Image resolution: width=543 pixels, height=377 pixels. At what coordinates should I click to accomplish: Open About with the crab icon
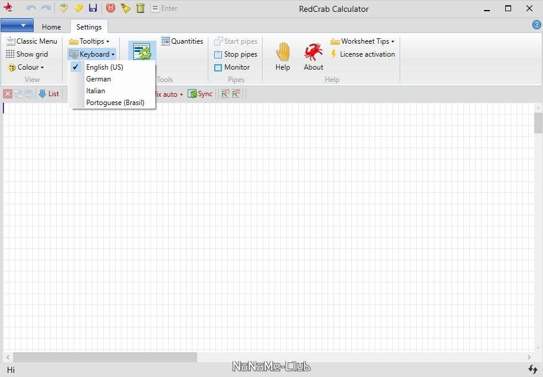(313, 57)
